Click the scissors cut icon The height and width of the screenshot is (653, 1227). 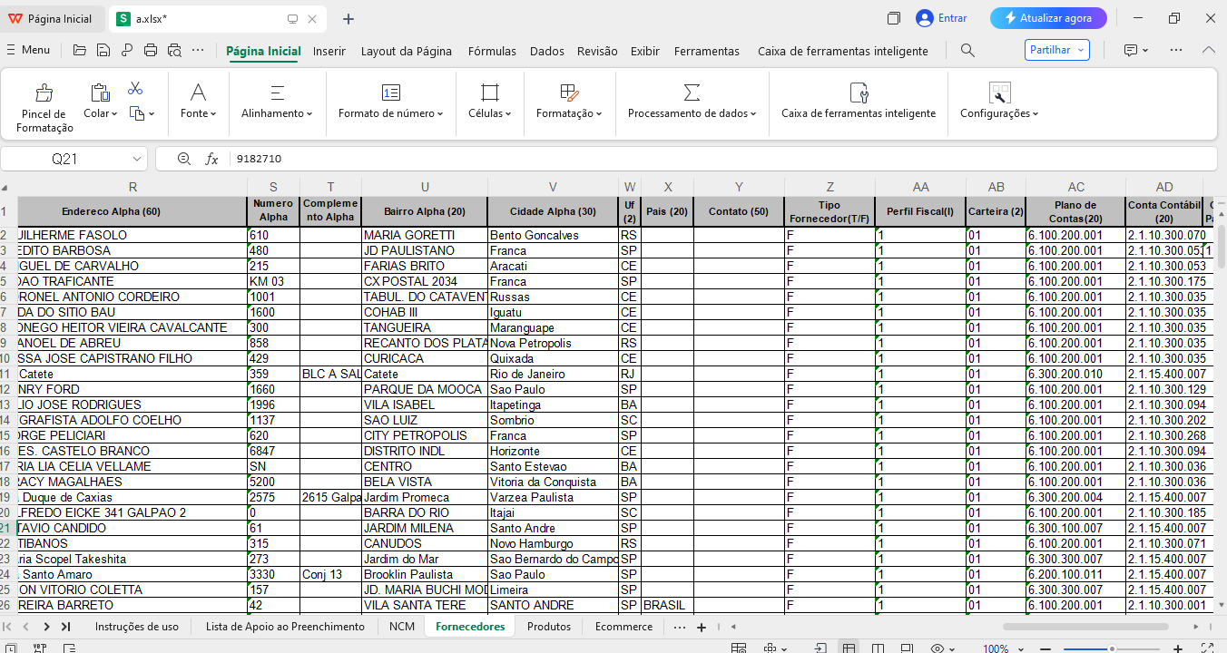135,88
